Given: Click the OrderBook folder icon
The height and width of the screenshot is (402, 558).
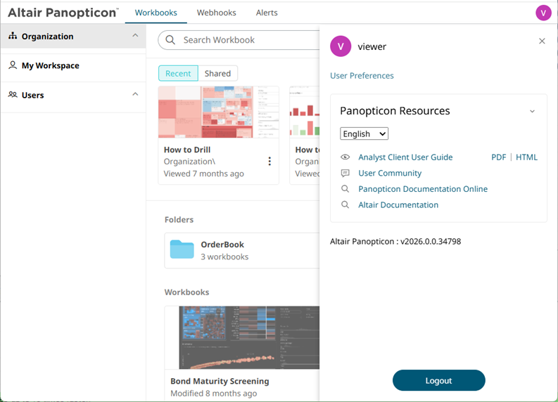Looking at the screenshot, I should pos(182,249).
